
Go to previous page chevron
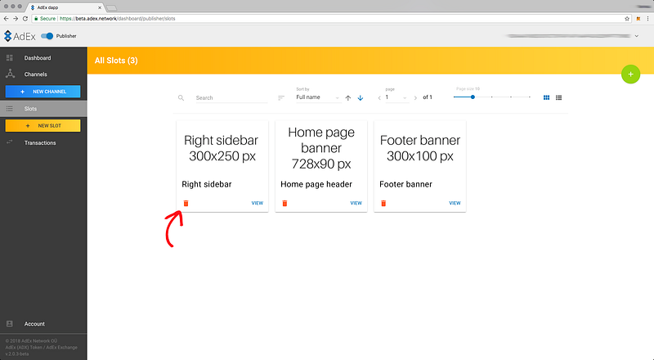pyautogui.click(x=379, y=97)
